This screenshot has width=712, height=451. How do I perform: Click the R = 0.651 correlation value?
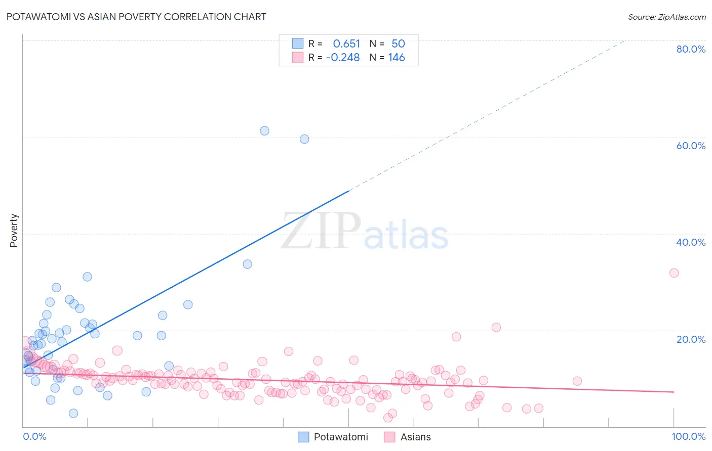(334, 43)
